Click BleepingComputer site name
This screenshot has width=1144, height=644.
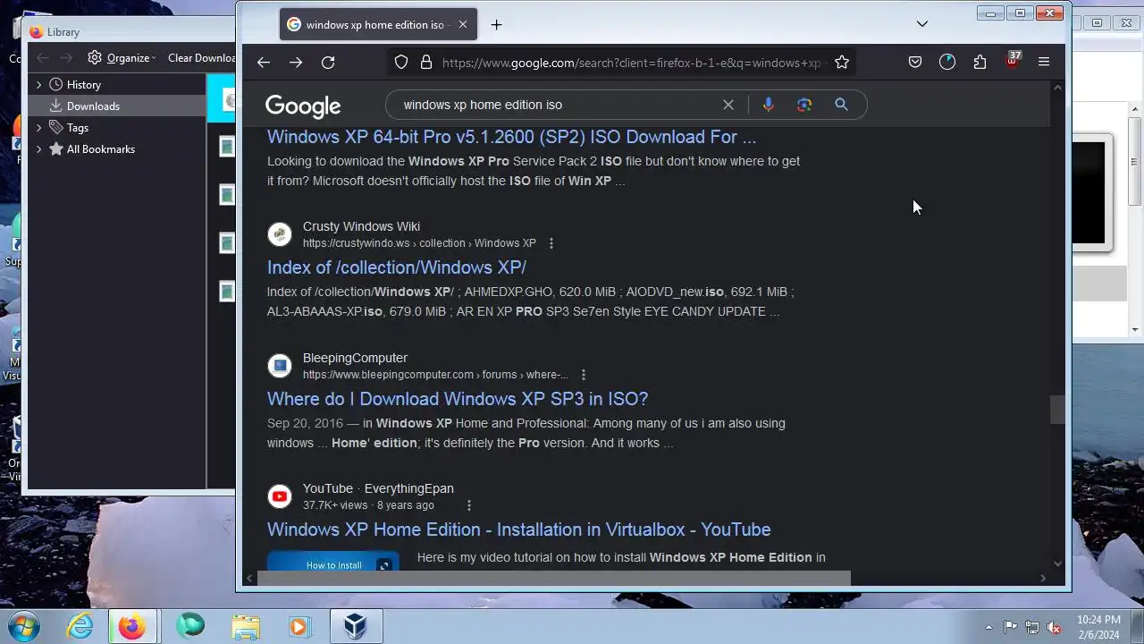(355, 358)
